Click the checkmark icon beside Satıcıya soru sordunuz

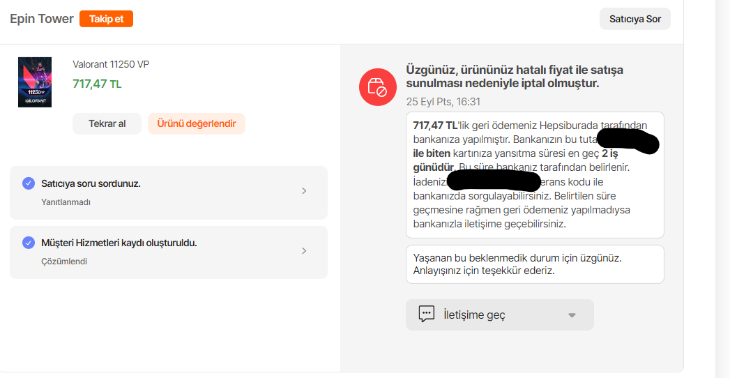coord(29,183)
